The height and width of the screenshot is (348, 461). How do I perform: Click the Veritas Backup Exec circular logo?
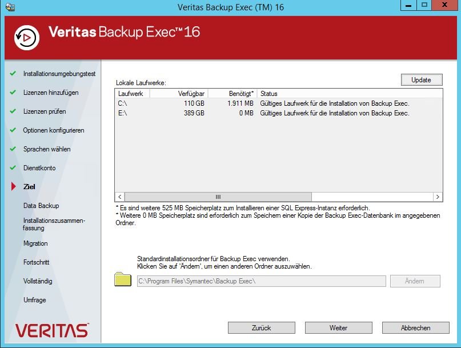(x=27, y=38)
